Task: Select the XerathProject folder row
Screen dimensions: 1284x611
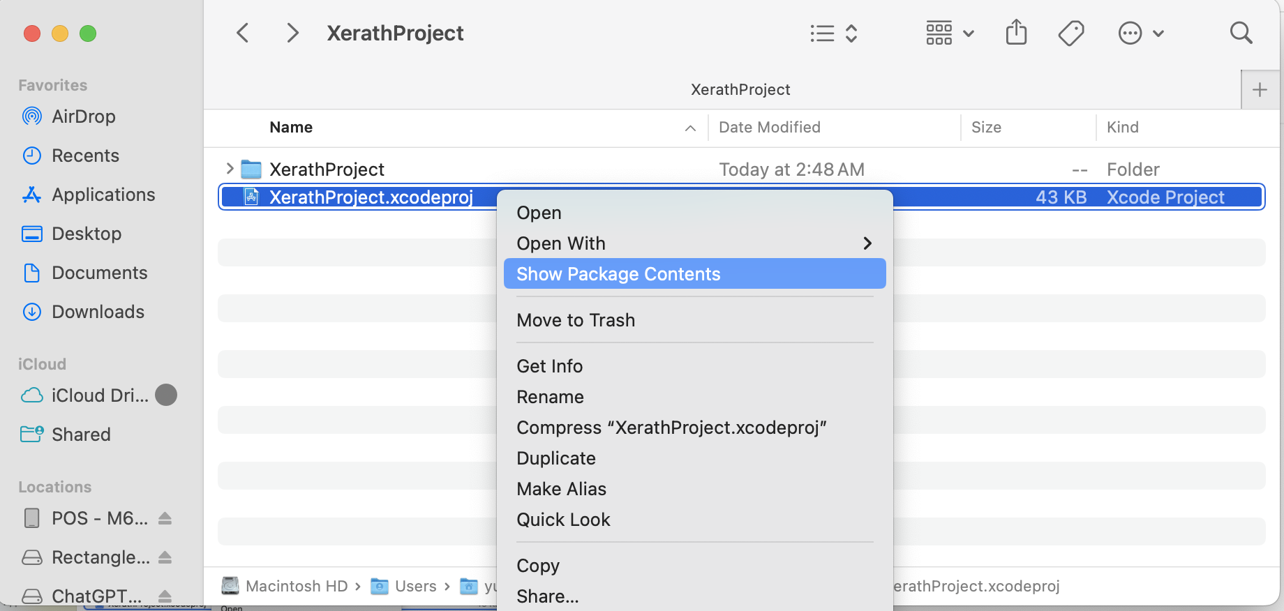Action: pyautogui.click(x=741, y=169)
